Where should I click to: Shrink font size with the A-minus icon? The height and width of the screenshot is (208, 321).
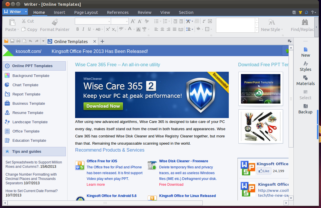140,21
